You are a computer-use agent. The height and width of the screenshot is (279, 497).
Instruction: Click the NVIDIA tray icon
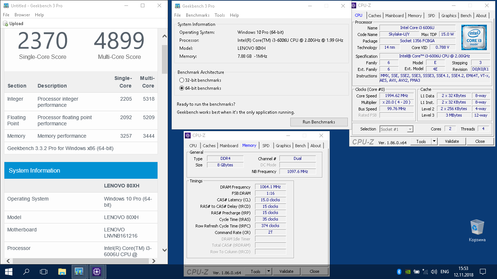tap(408, 271)
